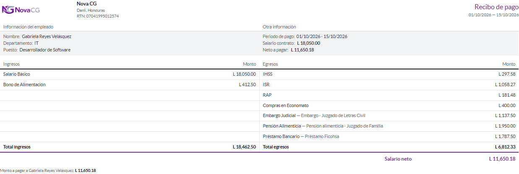Click the Periodo de pago value
Viewport: 519px width, 174px height.
(322, 36)
